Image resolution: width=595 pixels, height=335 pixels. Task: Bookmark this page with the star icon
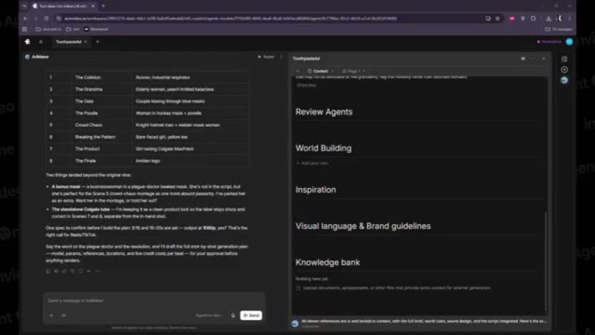click(498, 18)
